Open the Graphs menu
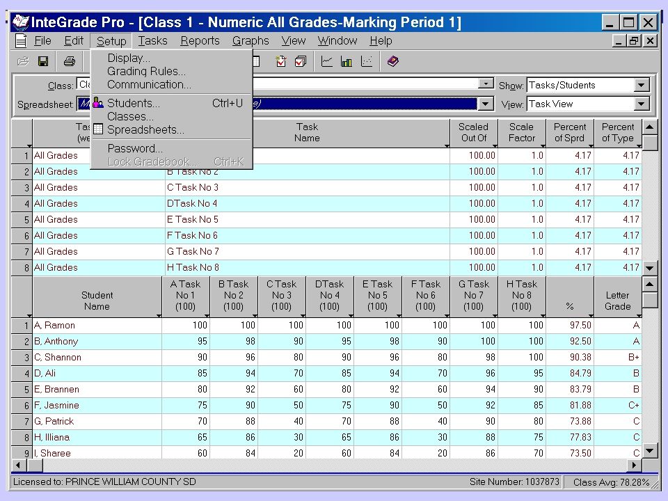Viewport: 668px width, 501px height. 250,41
